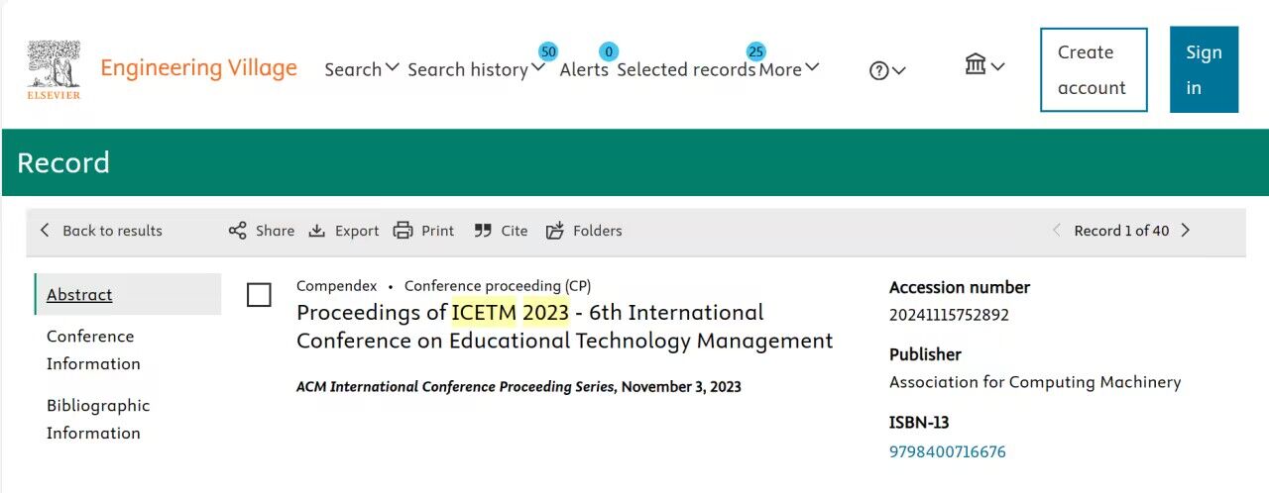The image size is (1269, 493).
Task: Switch to Bibliographic Information section
Action: click(x=98, y=420)
